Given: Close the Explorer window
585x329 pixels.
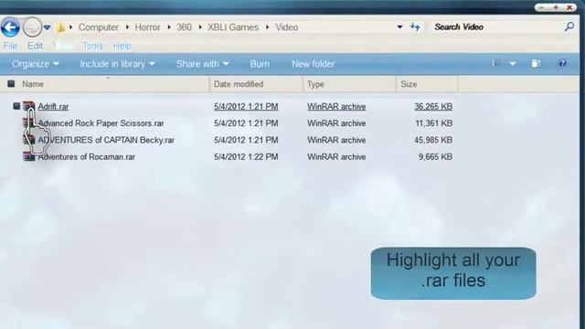Looking at the screenshot, I should pyautogui.click(x=569, y=7).
